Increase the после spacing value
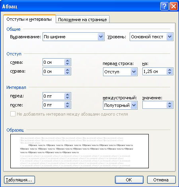 coord(68,103)
